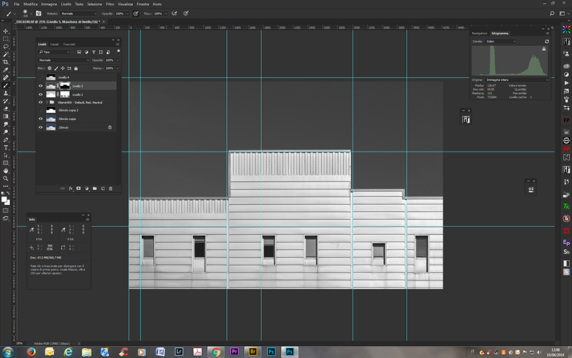
Task: Hide the Livello 5 layer
Action: pyautogui.click(x=41, y=85)
